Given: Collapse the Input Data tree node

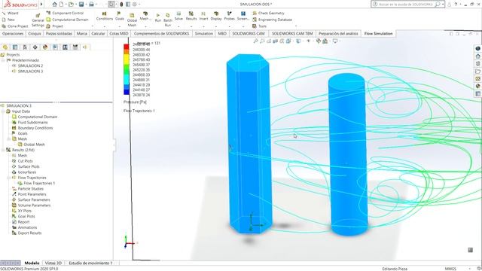Looking at the screenshot, I should (x=3, y=111).
